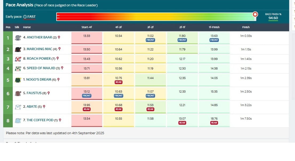Click the Race Finish % value 94.60
The width and height of the screenshot is (295, 161).
tap(273, 18)
